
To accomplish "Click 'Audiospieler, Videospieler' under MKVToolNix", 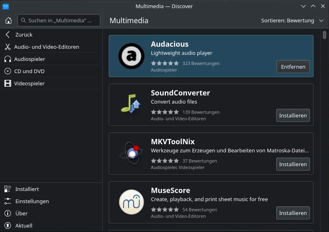I will point(178,167).
